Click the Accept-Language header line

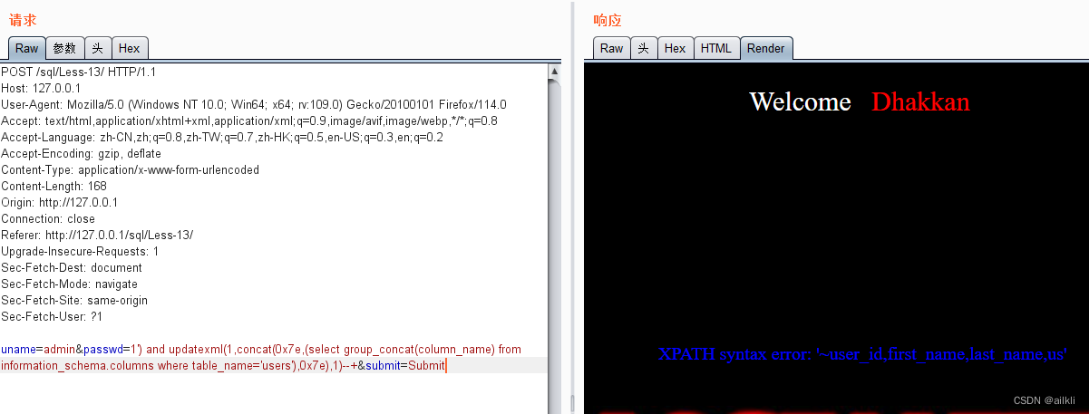tap(222, 137)
